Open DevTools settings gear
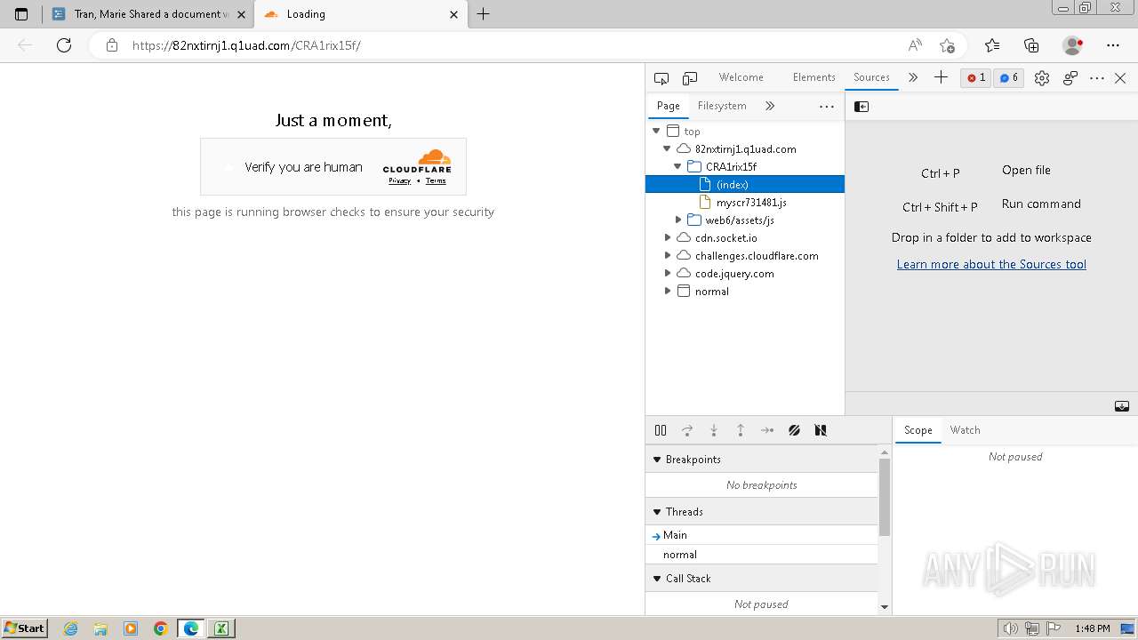The image size is (1138, 640). 1042,78
